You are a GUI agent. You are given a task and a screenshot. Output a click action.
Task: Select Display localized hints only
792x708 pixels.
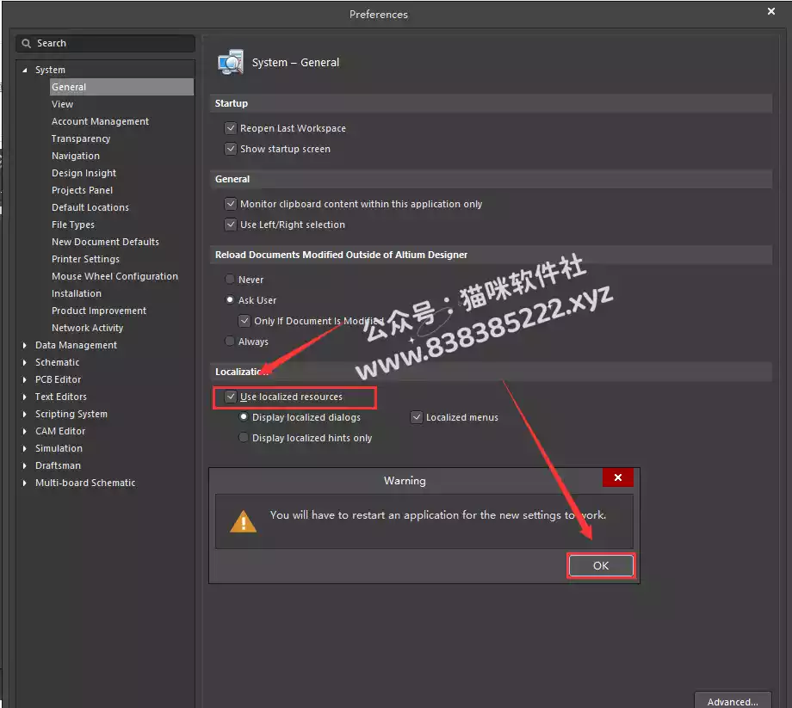point(244,438)
